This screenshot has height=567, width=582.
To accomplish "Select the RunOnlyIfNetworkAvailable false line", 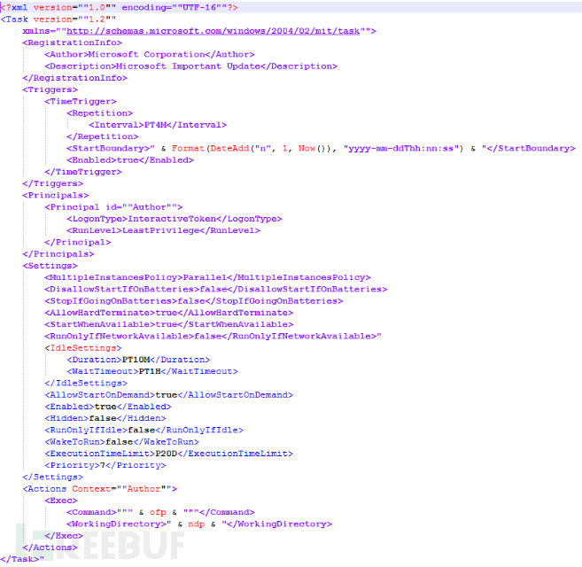I will (x=213, y=337).
